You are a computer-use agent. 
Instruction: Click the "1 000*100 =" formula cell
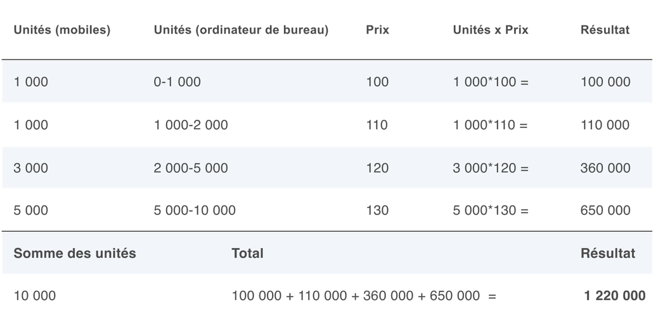491,82
